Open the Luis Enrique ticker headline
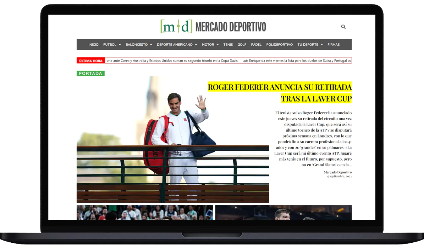Image resolution: width=424 pixels, height=248 pixels. (297, 60)
